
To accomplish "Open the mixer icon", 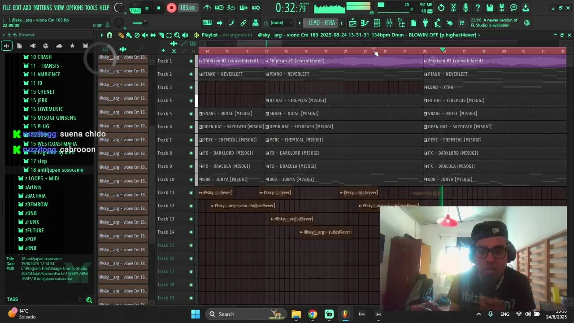I will point(389,23).
